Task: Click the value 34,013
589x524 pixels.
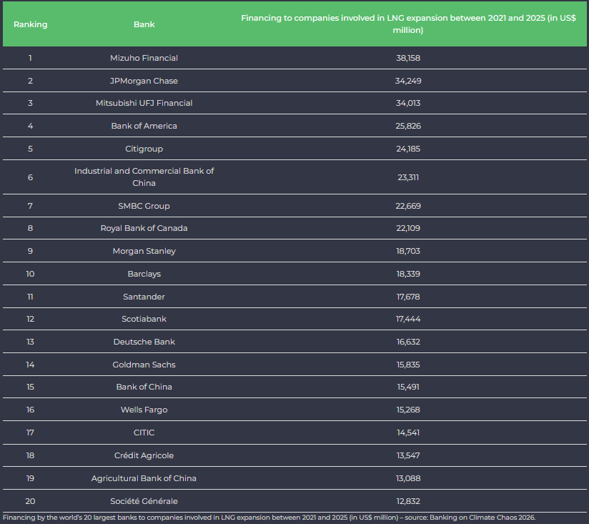Action: tap(408, 103)
